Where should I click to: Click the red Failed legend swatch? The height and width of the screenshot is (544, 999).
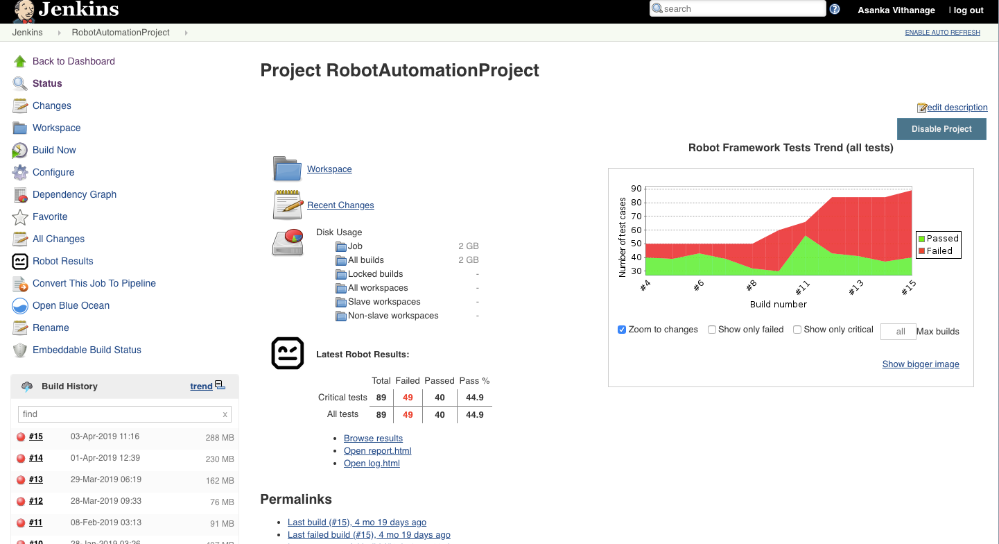[922, 251]
